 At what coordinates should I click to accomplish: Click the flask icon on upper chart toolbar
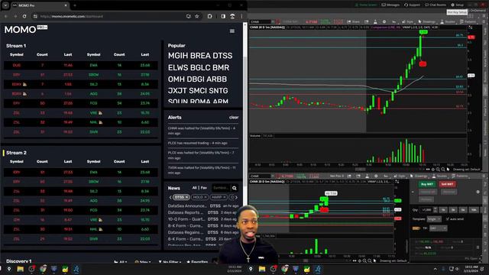(375, 22)
